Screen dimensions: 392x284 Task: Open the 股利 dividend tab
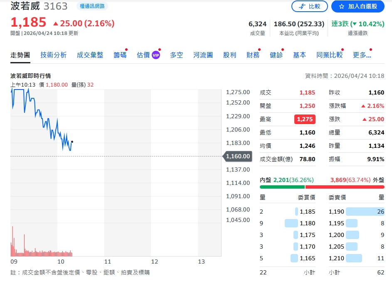pyautogui.click(x=229, y=55)
